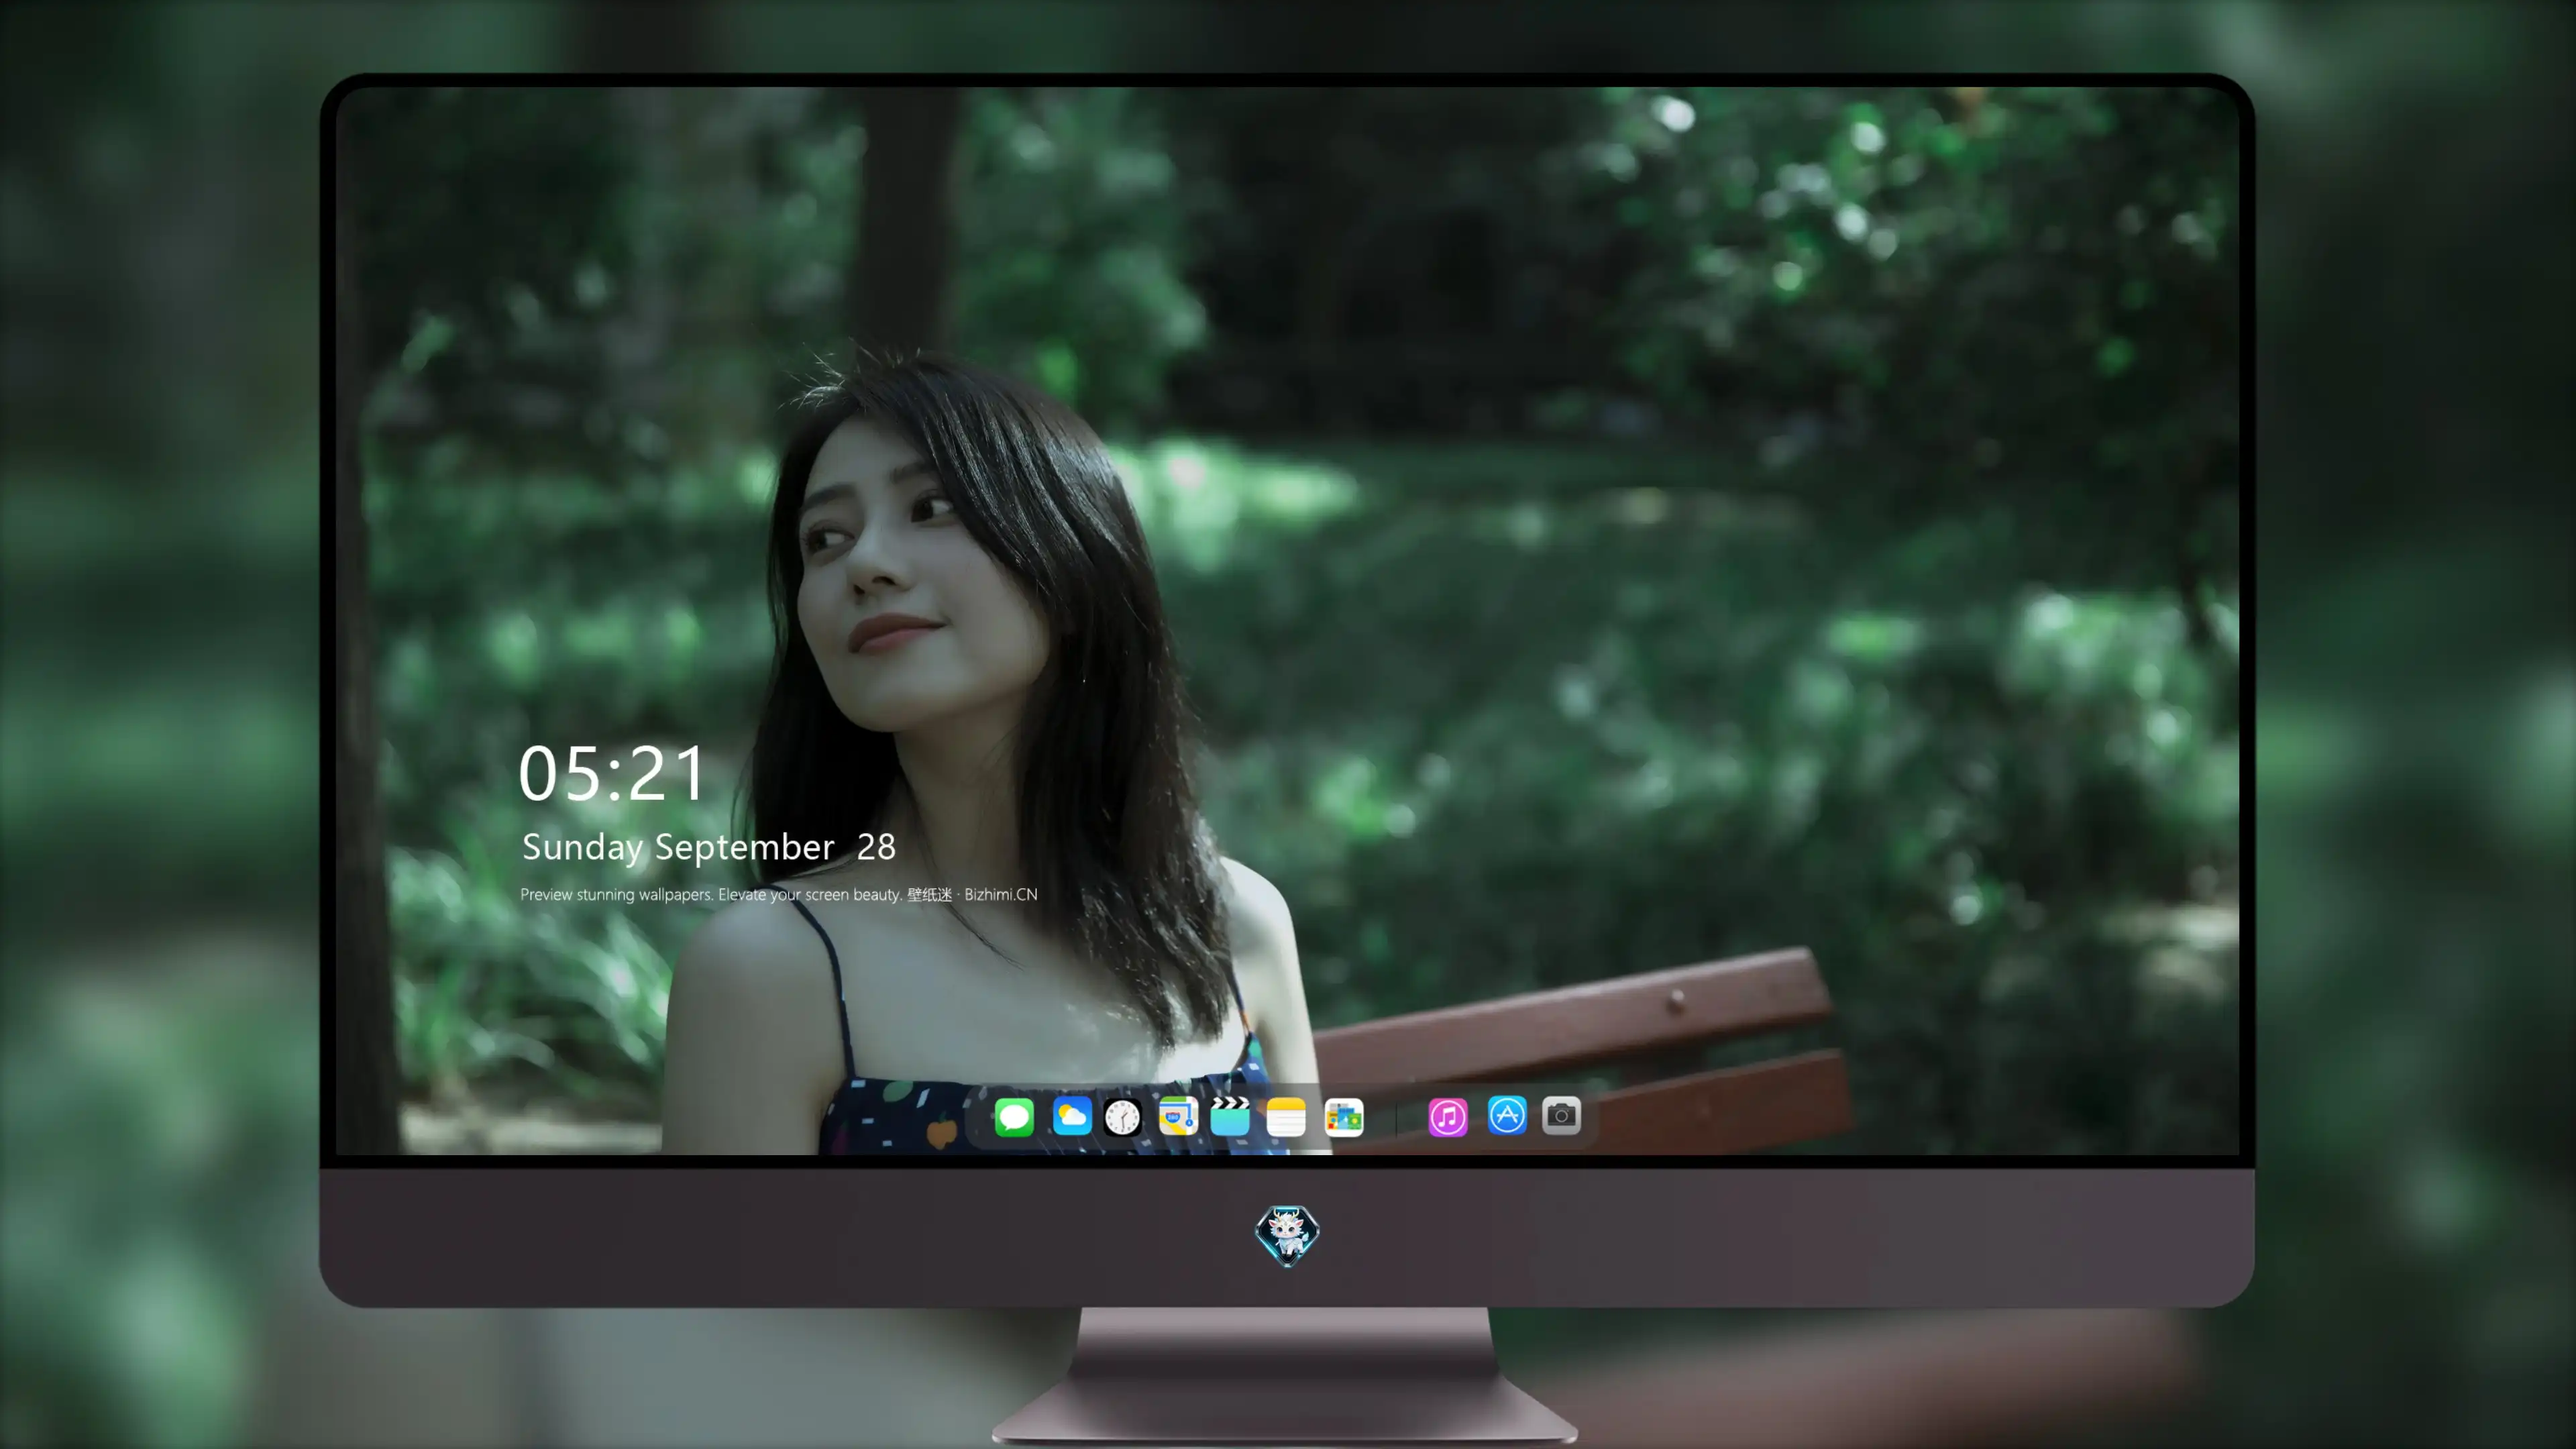Open the Maps app in the dock

click(1178, 1116)
